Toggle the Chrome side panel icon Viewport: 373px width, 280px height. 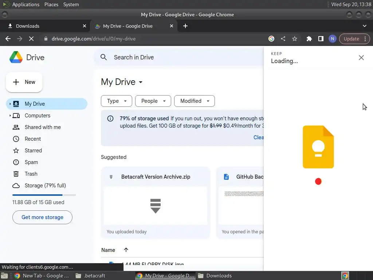[x=321, y=39]
